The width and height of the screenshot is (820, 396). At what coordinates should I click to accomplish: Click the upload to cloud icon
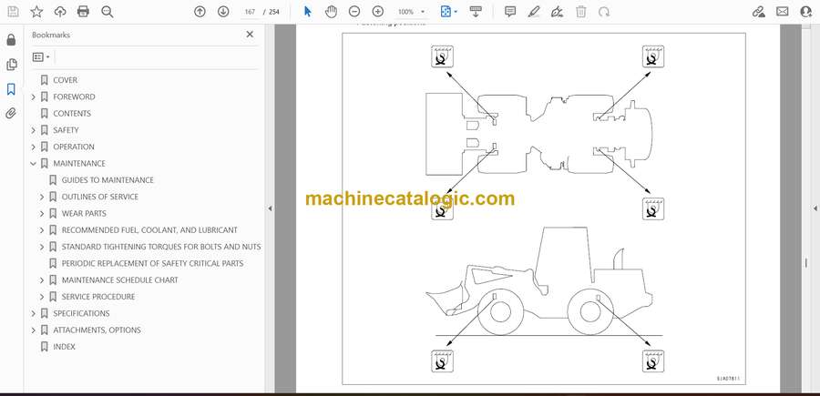(60, 12)
